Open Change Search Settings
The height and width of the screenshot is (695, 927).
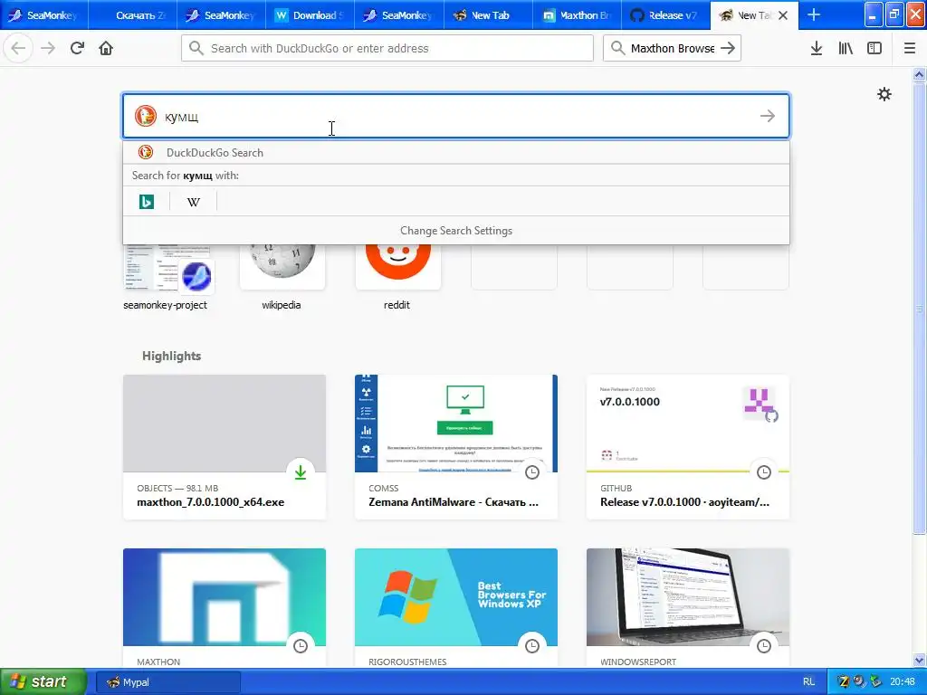pyautogui.click(x=456, y=231)
